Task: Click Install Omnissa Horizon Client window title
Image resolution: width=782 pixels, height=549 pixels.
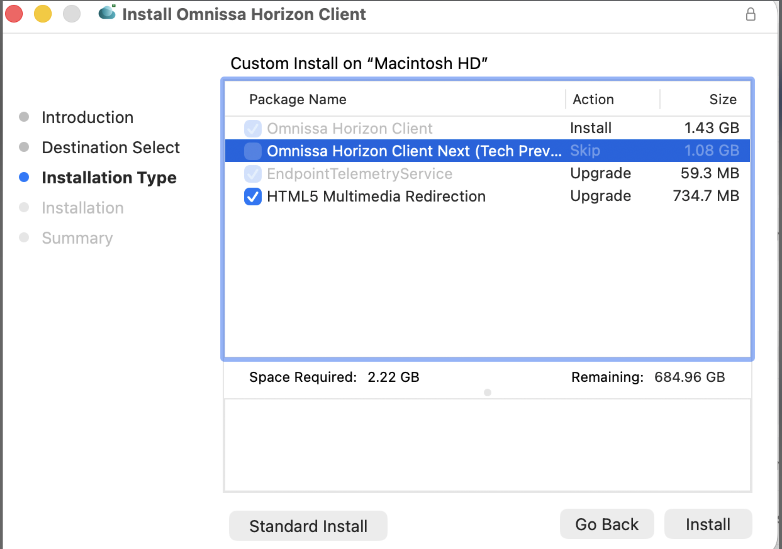Action: coord(244,14)
